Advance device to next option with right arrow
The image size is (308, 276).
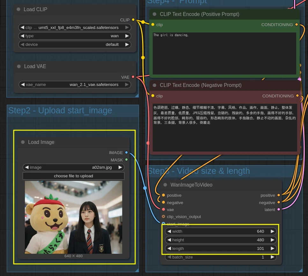(x=127, y=44)
